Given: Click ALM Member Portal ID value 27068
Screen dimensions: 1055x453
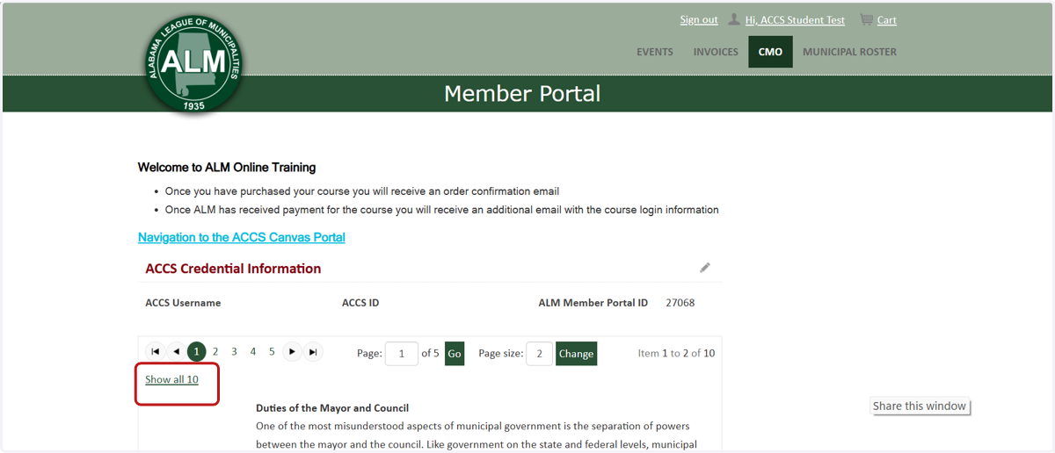Looking at the screenshot, I should click(680, 303).
